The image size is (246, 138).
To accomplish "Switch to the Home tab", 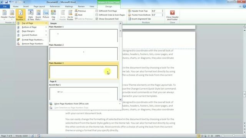I will 16,7.
